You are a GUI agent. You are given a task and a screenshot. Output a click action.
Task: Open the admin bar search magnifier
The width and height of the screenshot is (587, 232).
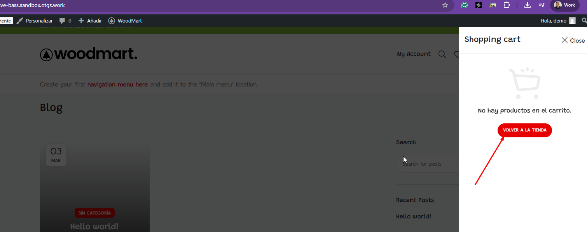coord(584,21)
